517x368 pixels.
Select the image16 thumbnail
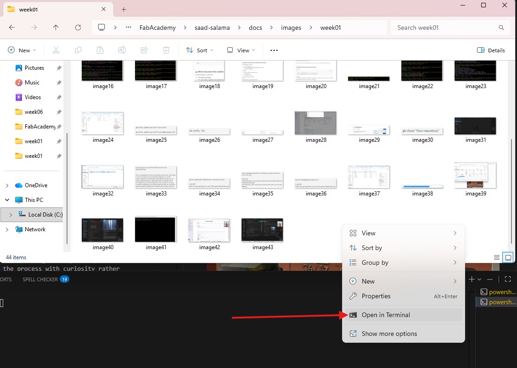pyautogui.click(x=102, y=71)
